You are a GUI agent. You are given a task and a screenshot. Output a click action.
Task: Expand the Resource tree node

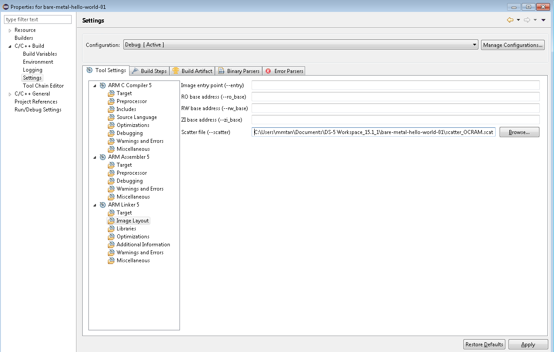[10, 31]
